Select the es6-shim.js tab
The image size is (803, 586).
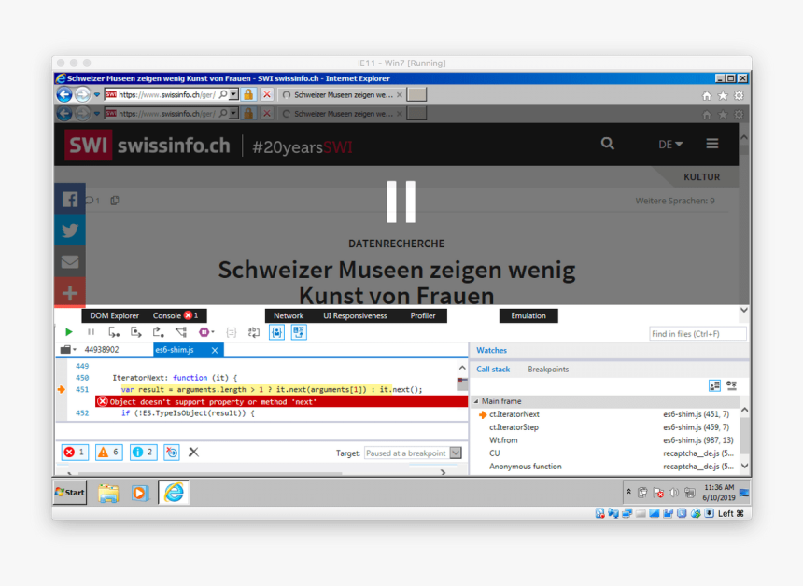click(x=175, y=350)
